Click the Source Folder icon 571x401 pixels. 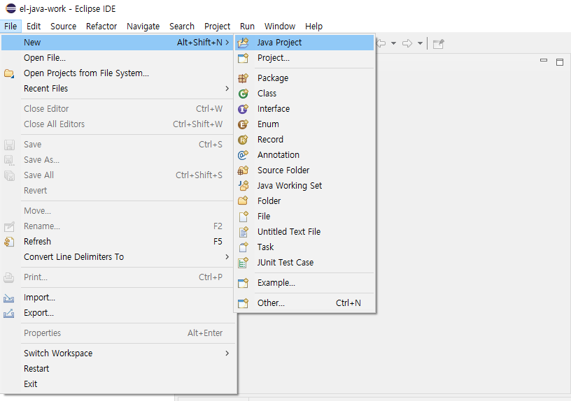(x=243, y=170)
